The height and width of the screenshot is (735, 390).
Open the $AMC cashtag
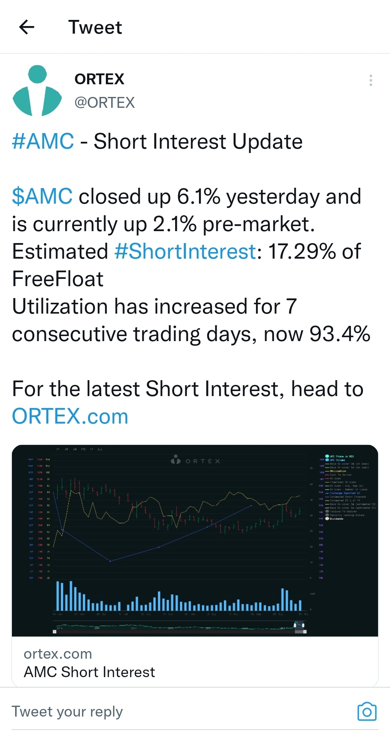click(42, 196)
